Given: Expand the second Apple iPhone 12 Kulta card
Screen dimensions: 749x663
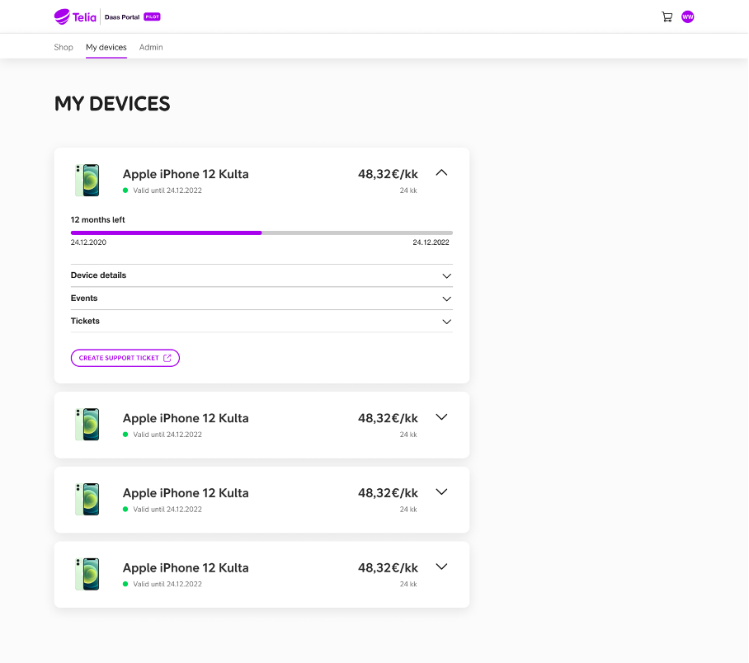Looking at the screenshot, I should coord(441,417).
